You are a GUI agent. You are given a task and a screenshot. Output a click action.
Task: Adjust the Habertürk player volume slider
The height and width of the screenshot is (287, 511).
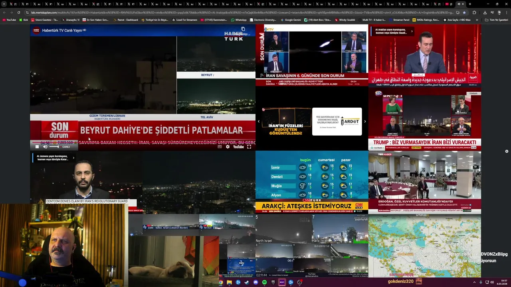pyautogui.click(x=54, y=147)
